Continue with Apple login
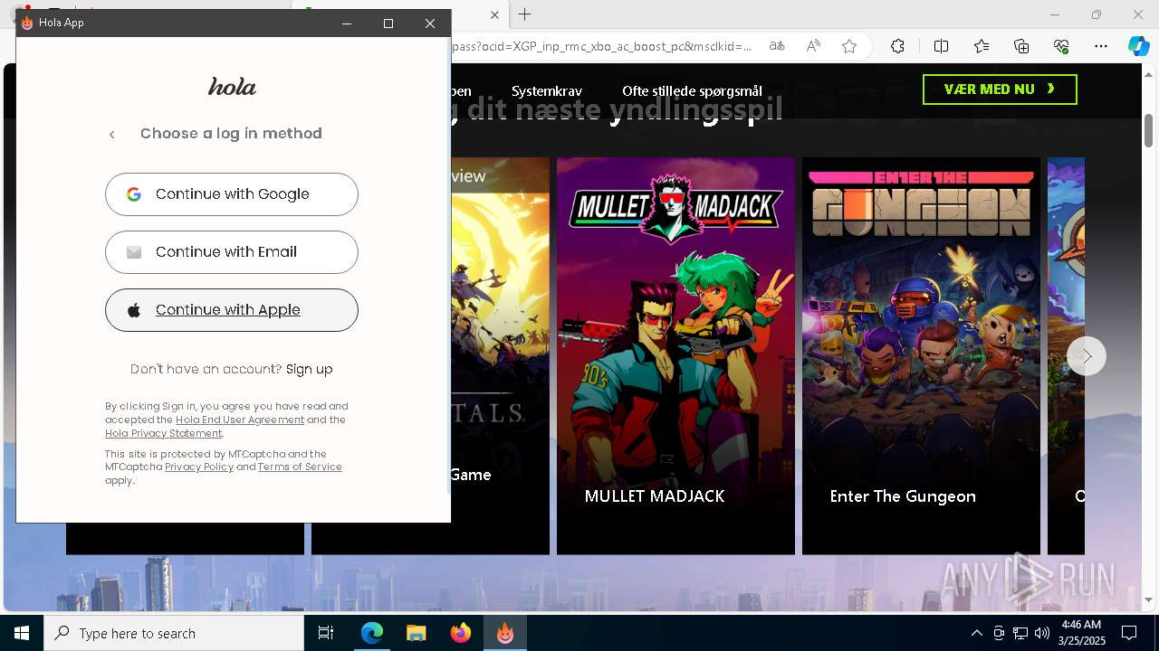 (232, 310)
